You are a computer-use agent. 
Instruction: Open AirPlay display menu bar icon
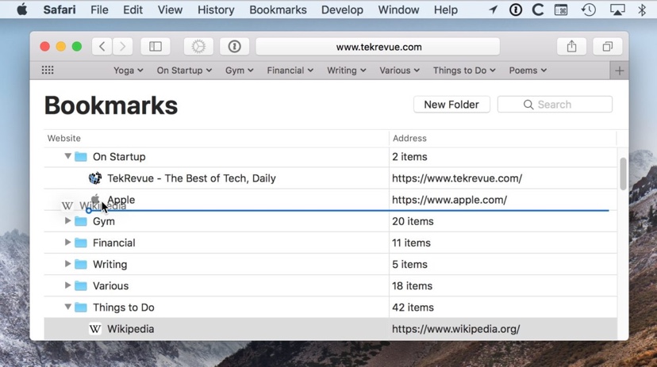point(617,10)
